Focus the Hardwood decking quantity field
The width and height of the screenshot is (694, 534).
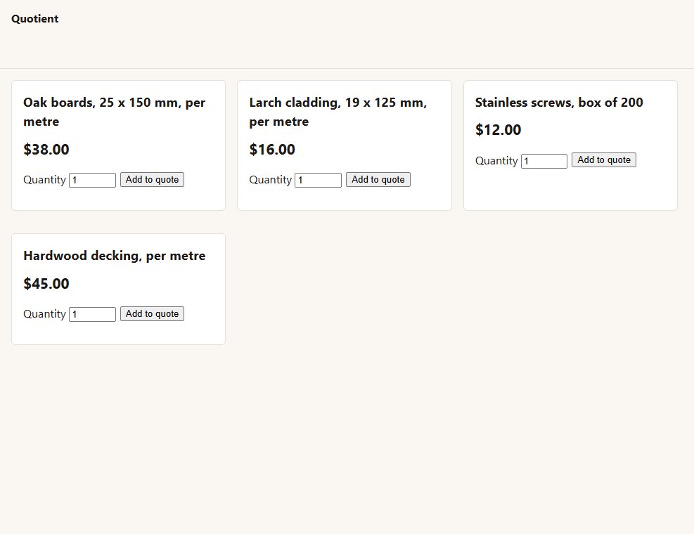tap(93, 315)
